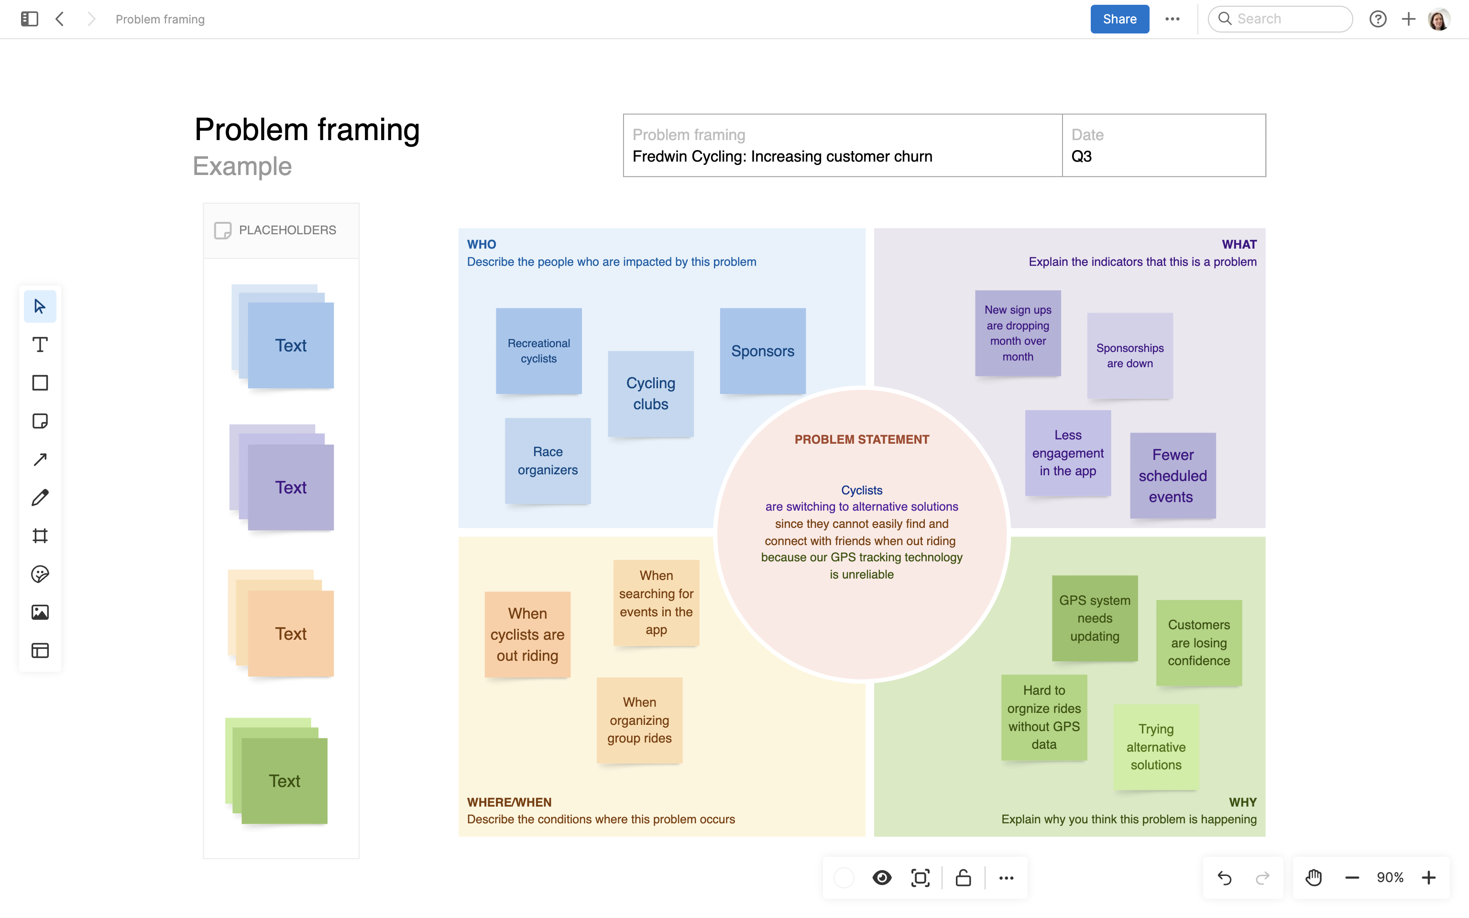The height and width of the screenshot is (918, 1469).
Task: Go back with the back arrow
Action: [59, 19]
